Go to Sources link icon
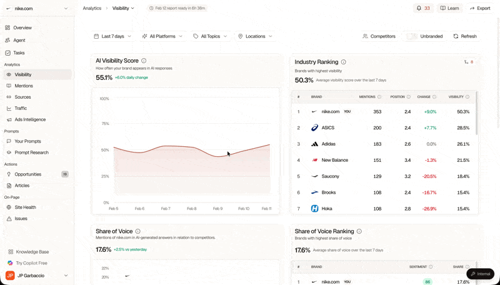Image resolution: width=500 pixels, height=285 pixels. (9, 97)
